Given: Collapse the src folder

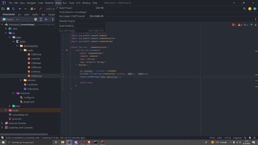Looking at the screenshot, I should 6,33.
